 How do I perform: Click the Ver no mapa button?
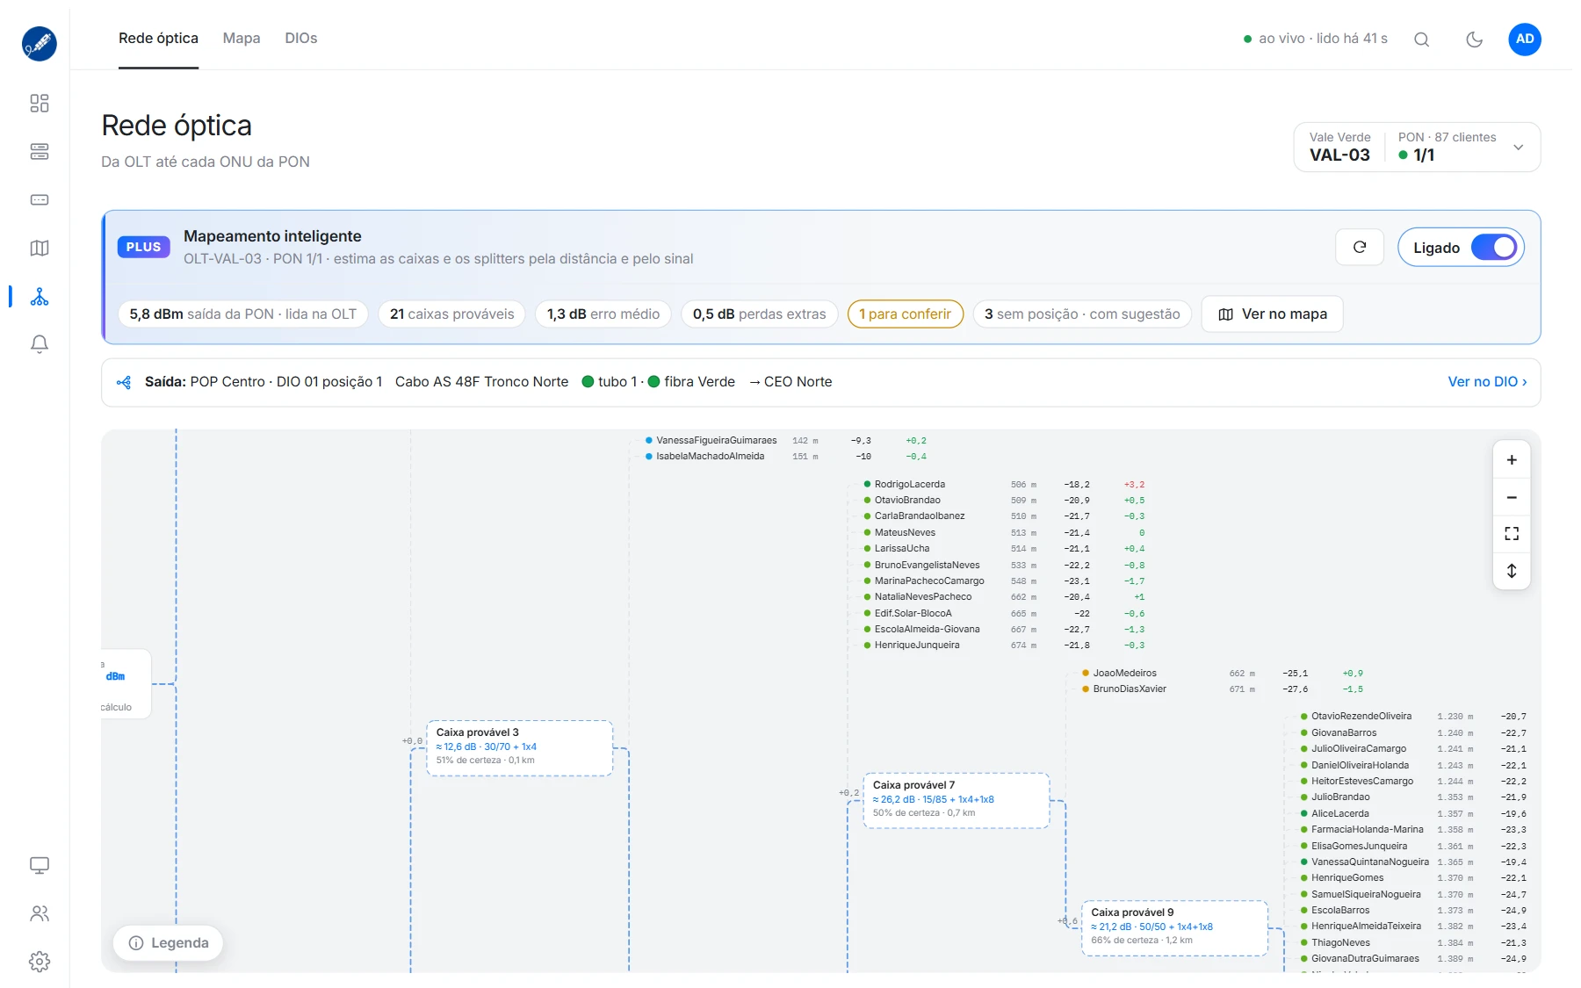click(x=1272, y=314)
